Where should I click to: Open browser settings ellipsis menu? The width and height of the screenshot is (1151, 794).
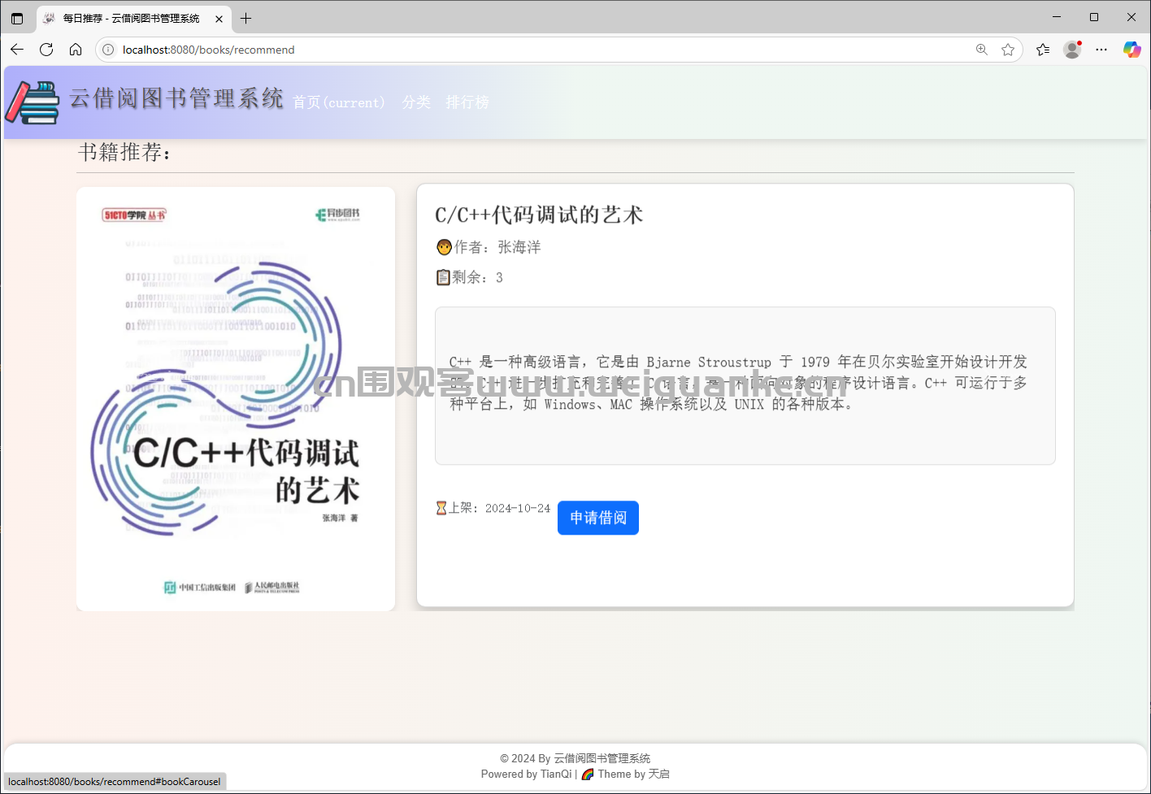click(x=1101, y=50)
